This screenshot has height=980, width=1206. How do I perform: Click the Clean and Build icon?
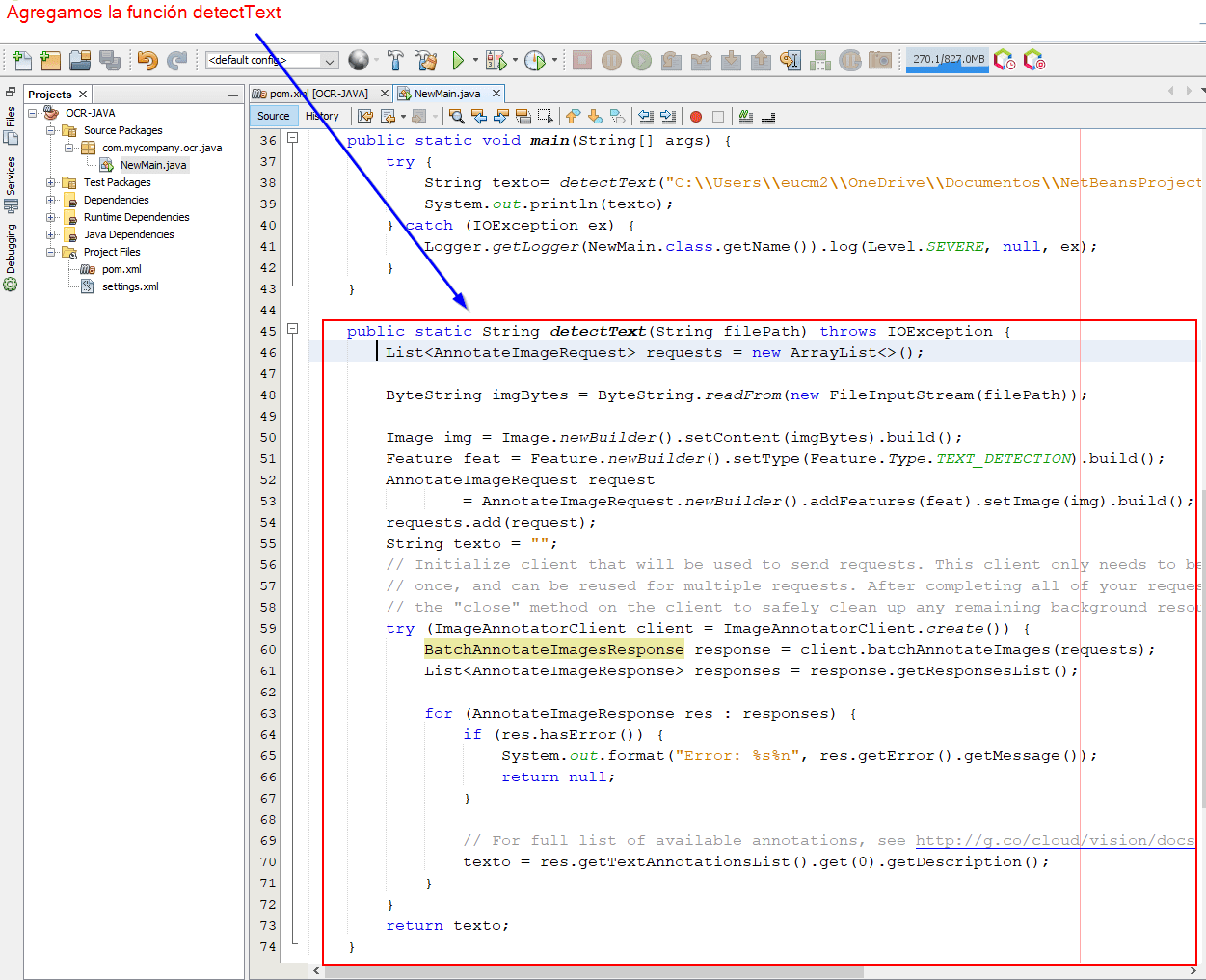point(425,61)
